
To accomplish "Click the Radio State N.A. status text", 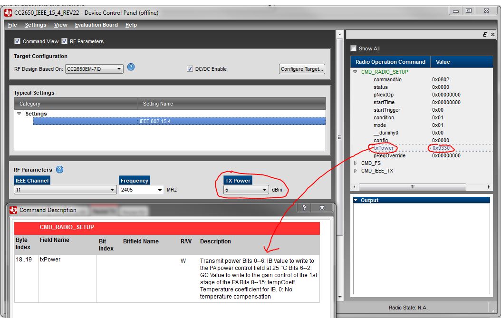I will pyautogui.click(x=408, y=308).
